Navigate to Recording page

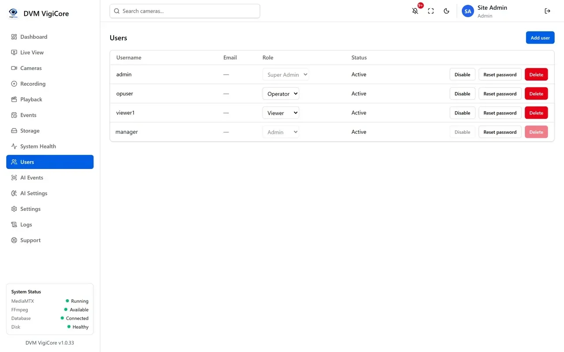point(50,84)
